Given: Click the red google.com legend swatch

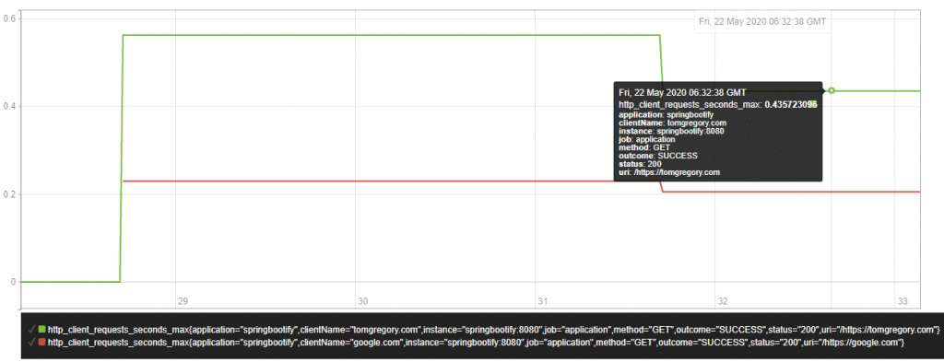Looking at the screenshot, I should click(x=41, y=342).
